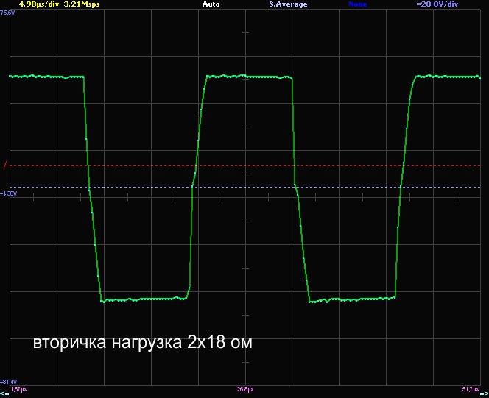Image resolution: width=489 pixels, height=398 pixels.
Task: Click the 1,87µs start time label
Action: 18,390
